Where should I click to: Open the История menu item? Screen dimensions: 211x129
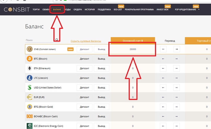point(90,10)
